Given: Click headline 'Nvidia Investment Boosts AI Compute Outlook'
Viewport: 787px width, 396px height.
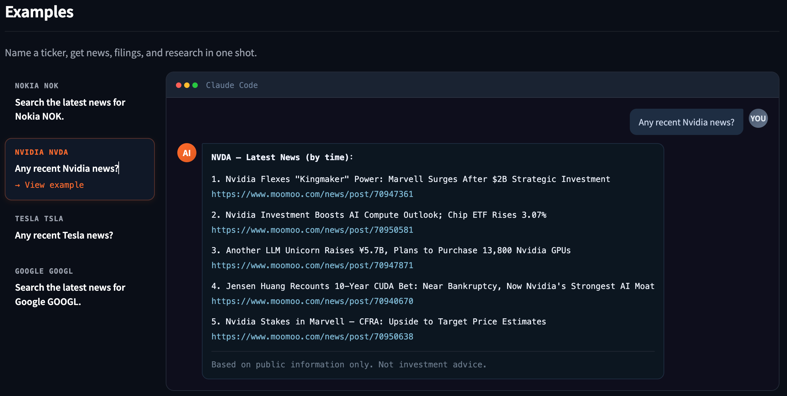Looking at the screenshot, I should click(x=379, y=215).
